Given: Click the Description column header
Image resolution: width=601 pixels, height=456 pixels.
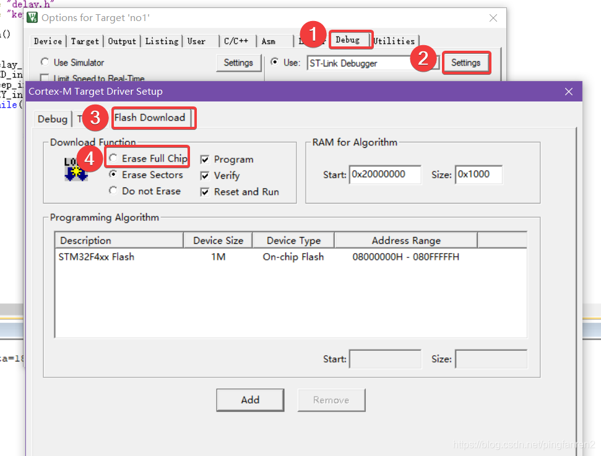Looking at the screenshot, I should tap(119, 240).
